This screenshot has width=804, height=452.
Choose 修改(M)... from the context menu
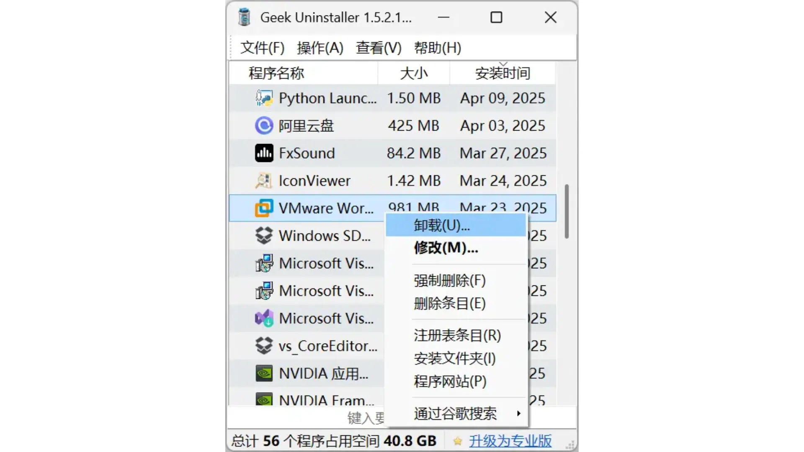(x=456, y=248)
